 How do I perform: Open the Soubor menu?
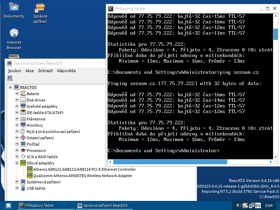point(15,71)
